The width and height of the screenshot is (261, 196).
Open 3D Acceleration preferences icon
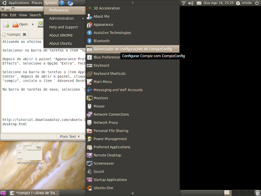[89, 8]
